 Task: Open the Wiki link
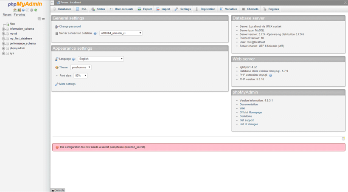pyautogui.click(x=242, y=108)
